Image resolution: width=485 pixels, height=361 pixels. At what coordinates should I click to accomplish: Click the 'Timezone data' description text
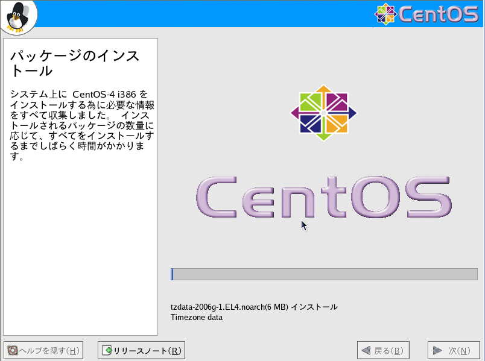click(197, 318)
